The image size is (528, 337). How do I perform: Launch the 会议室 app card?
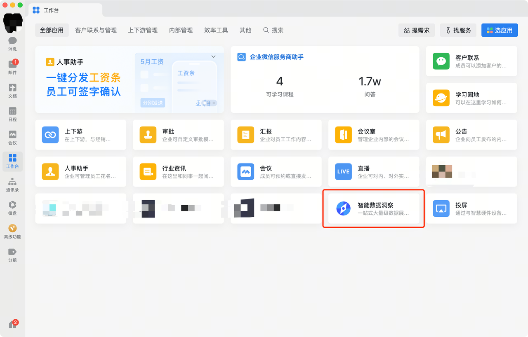tap(374, 135)
